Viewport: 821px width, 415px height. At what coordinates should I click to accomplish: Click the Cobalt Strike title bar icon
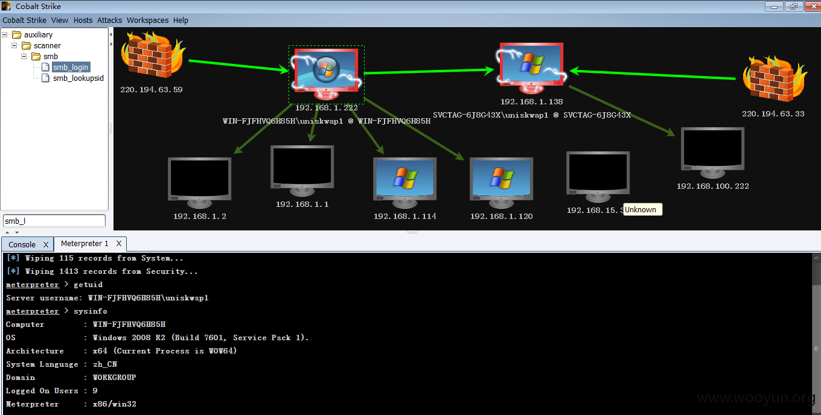(7, 7)
